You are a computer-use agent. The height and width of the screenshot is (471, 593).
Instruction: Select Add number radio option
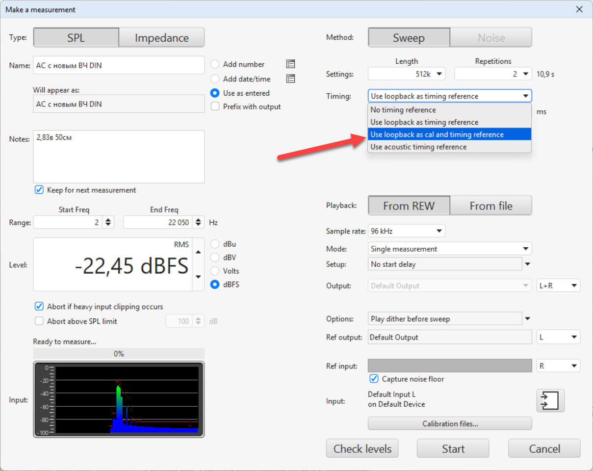215,64
